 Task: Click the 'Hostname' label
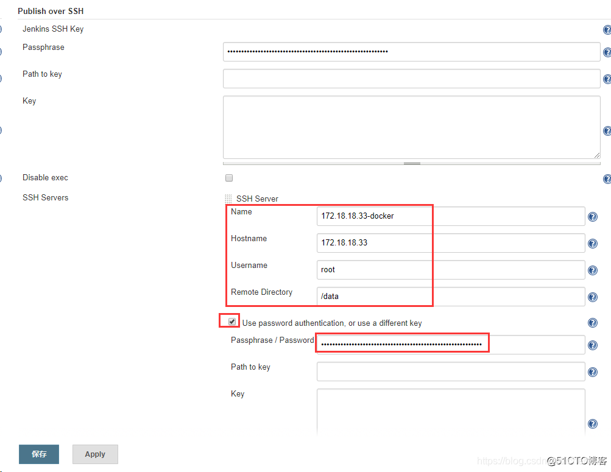(x=249, y=238)
